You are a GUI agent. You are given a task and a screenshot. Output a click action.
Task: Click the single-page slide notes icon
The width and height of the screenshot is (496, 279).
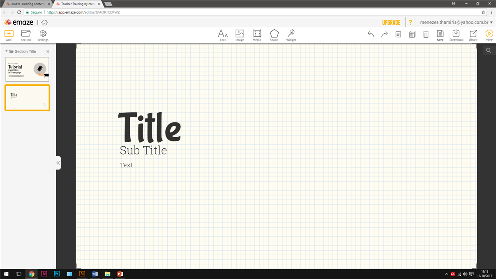398,35
